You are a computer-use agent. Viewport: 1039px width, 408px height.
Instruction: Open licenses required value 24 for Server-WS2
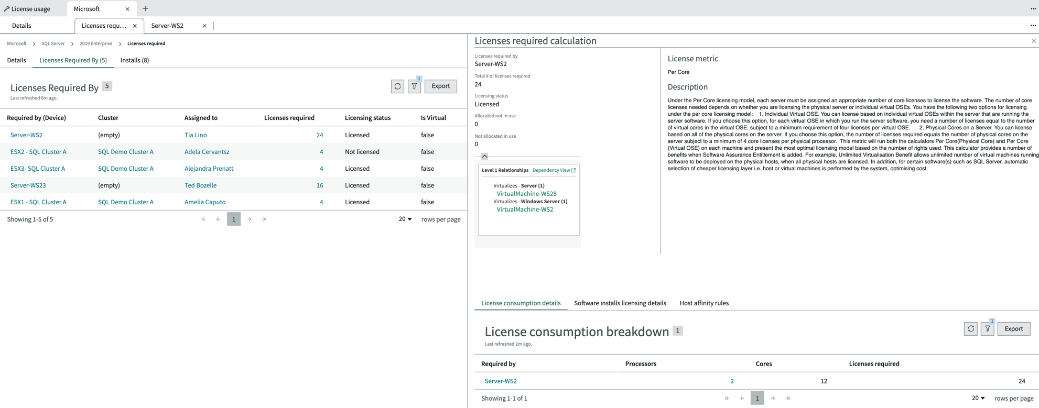tap(319, 135)
